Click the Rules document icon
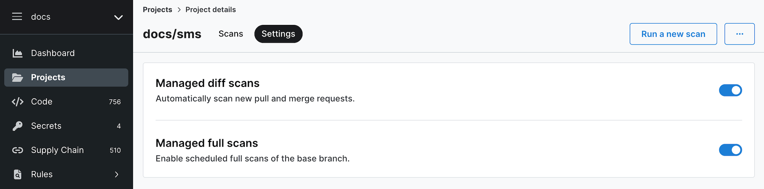Viewport: 764px width, 189px height. 17,175
